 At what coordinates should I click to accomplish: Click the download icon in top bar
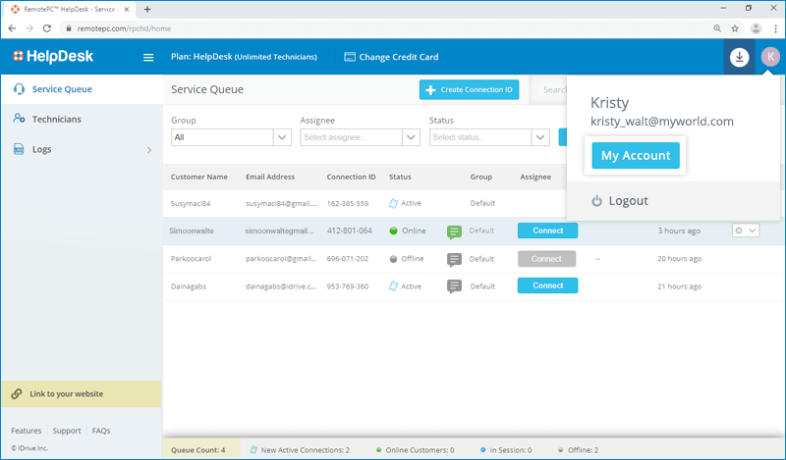pos(739,58)
